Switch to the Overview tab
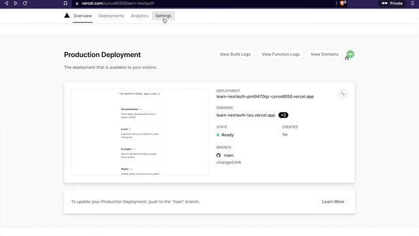419x236 pixels. click(82, 16)
